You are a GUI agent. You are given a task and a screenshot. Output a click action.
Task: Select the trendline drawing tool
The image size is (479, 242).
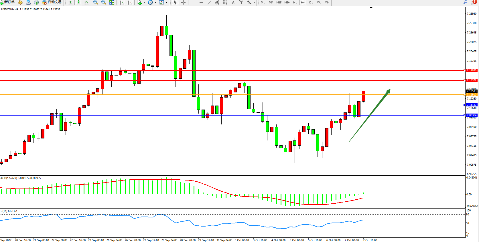coord(209,2)
